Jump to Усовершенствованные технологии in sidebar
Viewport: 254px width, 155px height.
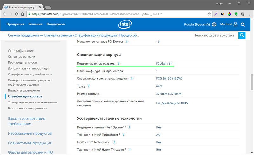pos(32,102)
